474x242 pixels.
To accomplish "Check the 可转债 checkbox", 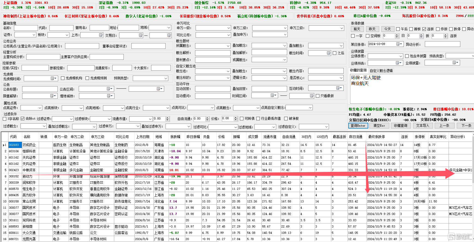I will coord(242,118).
